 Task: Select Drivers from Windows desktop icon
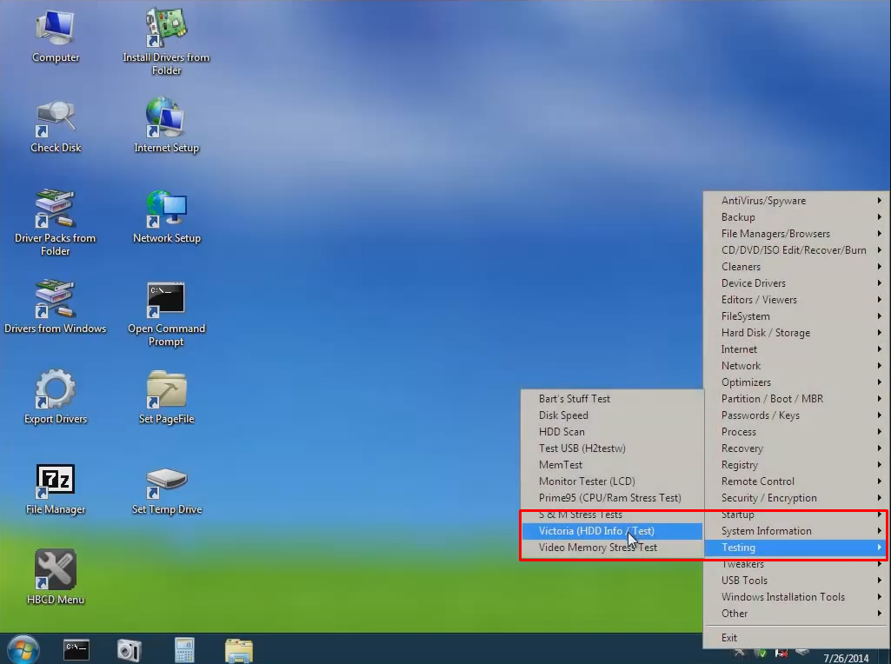coord(55,306)
